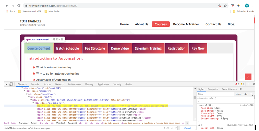
Task: Select the Selenium Training course tab
Action: point(148,49)
